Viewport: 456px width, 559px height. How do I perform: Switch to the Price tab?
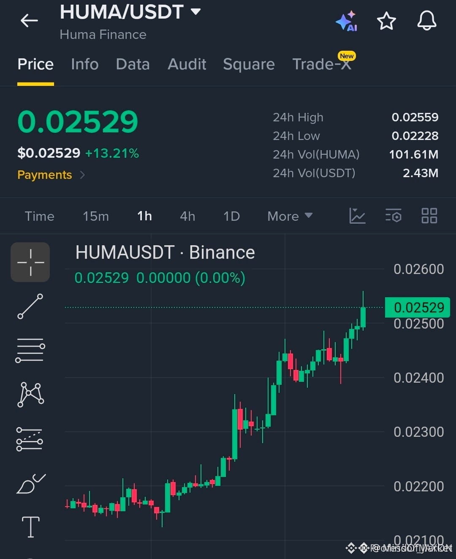click(35, 64)
